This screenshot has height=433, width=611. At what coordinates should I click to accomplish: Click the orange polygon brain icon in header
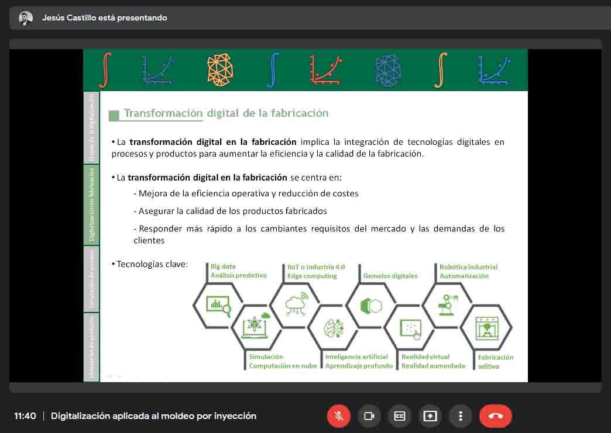[220, 70]
